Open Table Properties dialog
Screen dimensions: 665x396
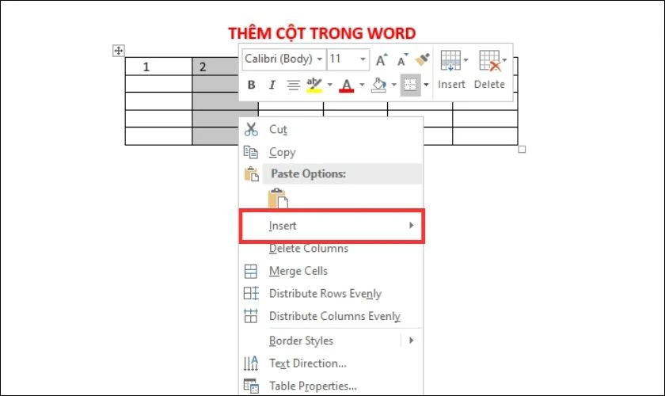click(331, 386)
